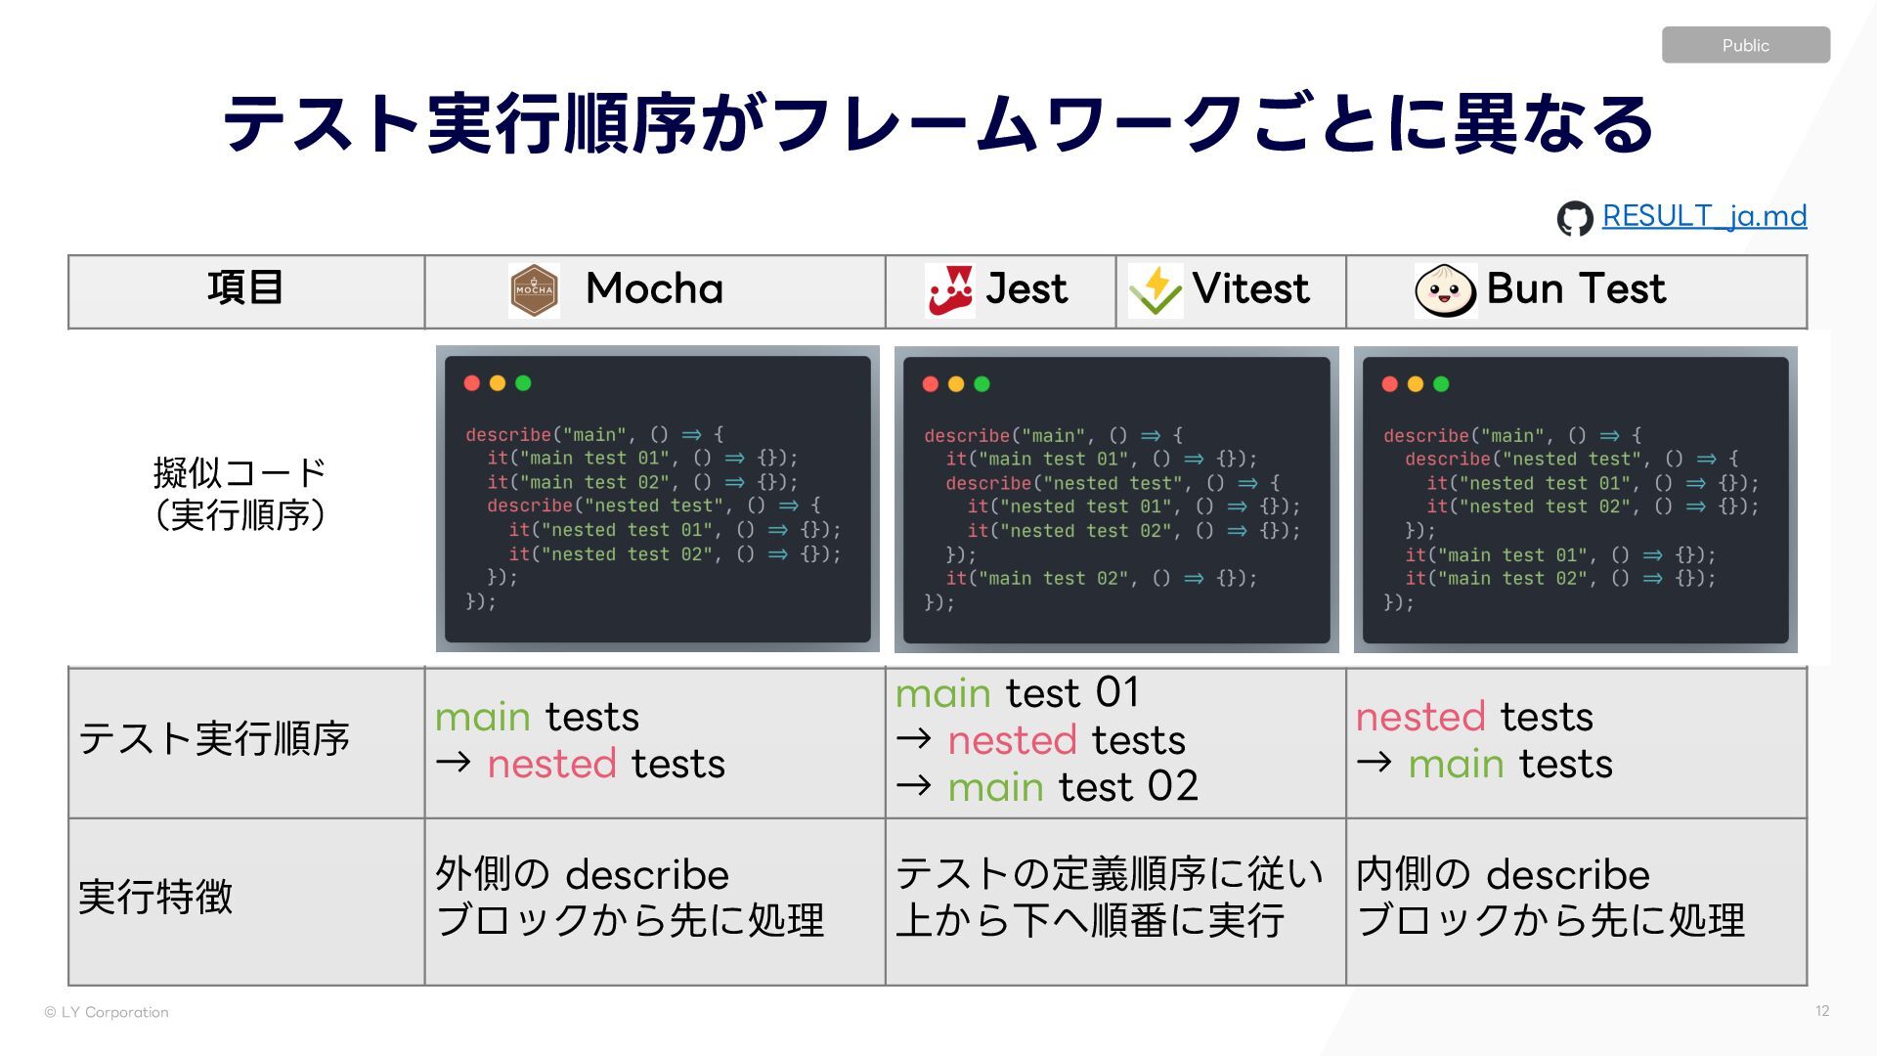Select the Bun Test code snippet image
1877x1056 pixels.
coord(1575,500)
